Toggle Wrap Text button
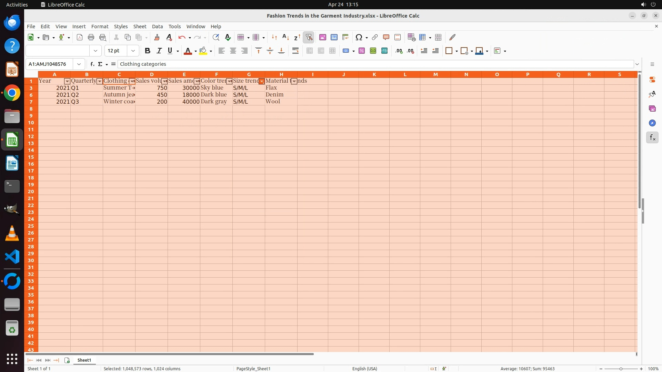This screenshot has width=662, height=372. pos(295,51)
